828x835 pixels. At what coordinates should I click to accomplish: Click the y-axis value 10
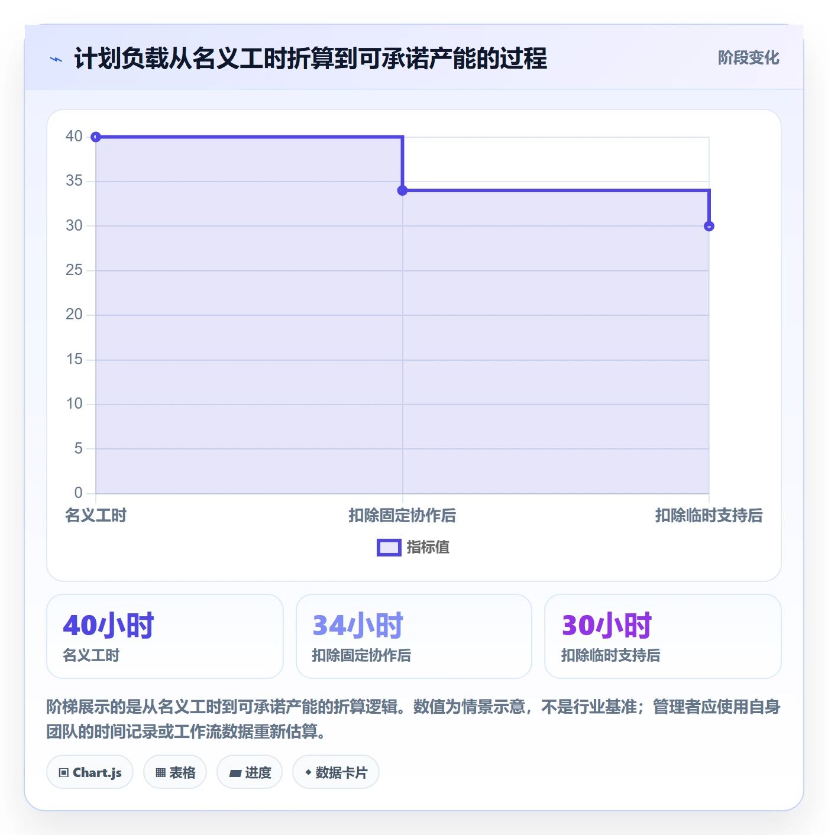point(74,404)
